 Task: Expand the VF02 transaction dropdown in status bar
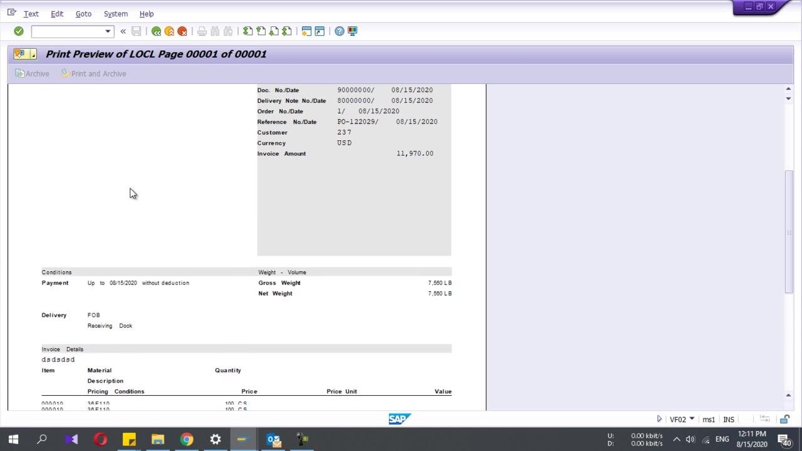(x=692, y=418)
